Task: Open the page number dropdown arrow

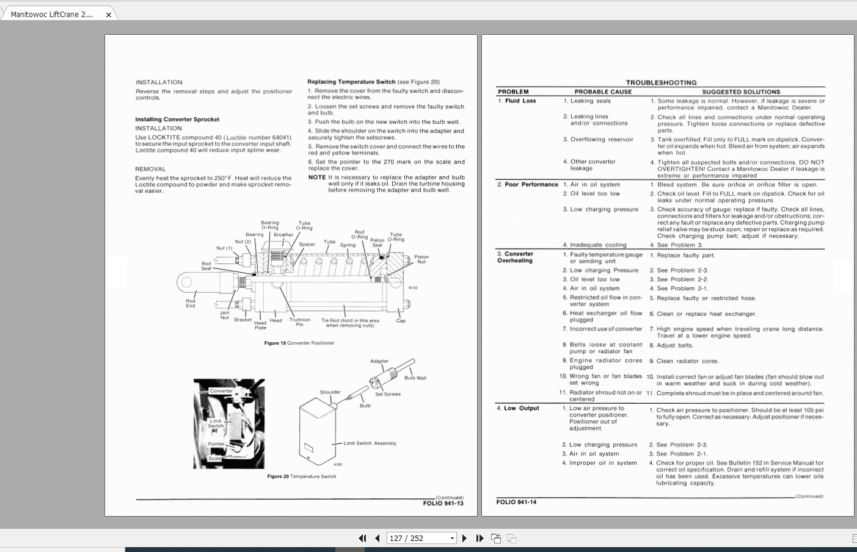Action: (x=451, y=538)
